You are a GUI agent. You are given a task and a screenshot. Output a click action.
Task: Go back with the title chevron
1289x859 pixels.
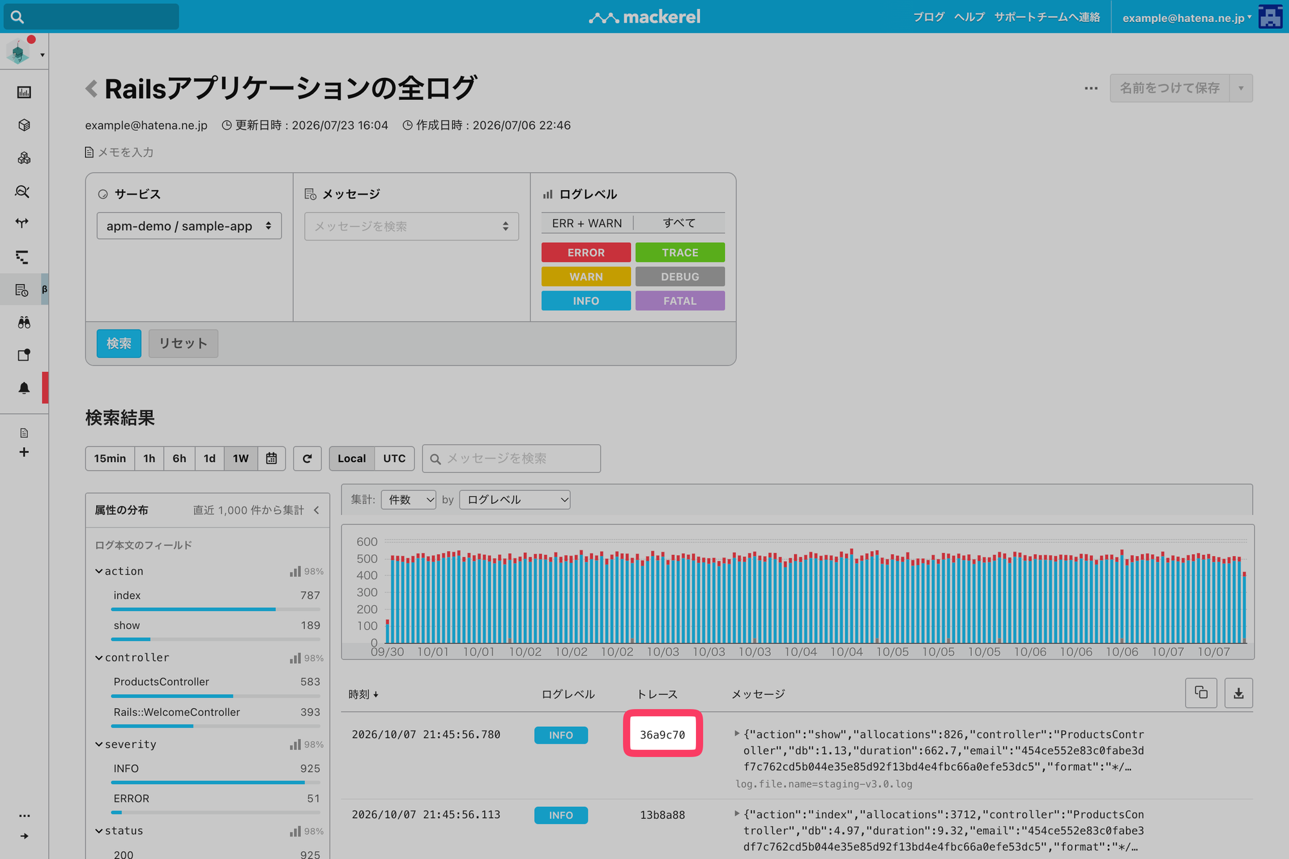coord(92,88)
